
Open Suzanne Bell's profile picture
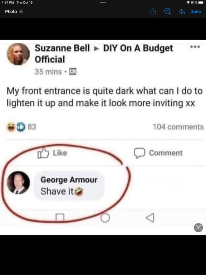18,54
